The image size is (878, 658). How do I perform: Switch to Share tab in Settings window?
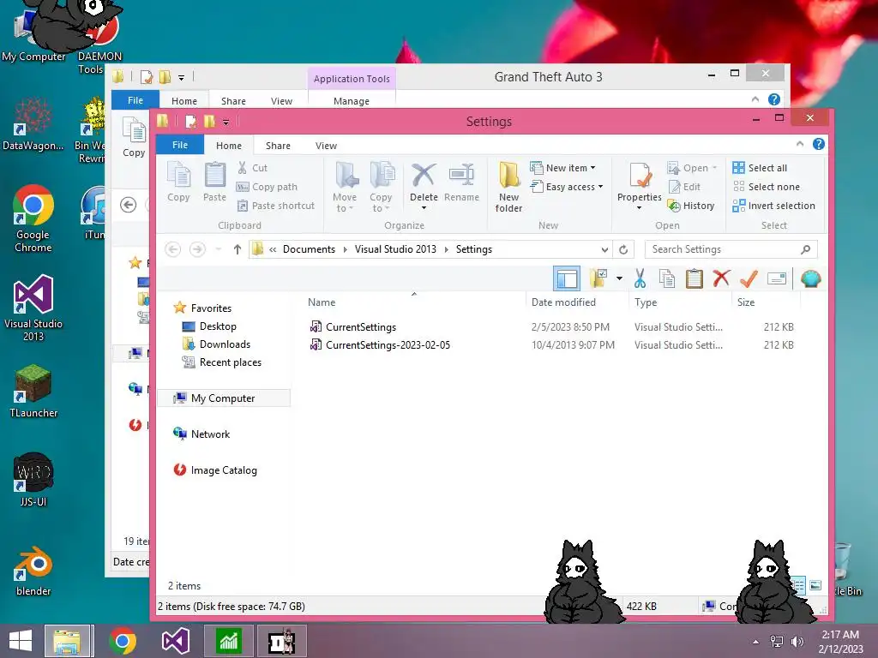278,146
